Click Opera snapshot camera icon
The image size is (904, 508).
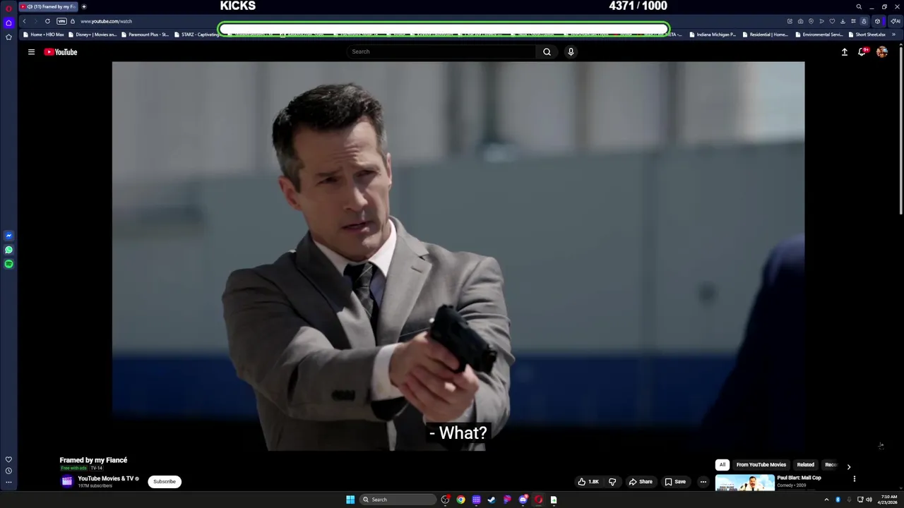pyautogui.click(x=800, y=21)
